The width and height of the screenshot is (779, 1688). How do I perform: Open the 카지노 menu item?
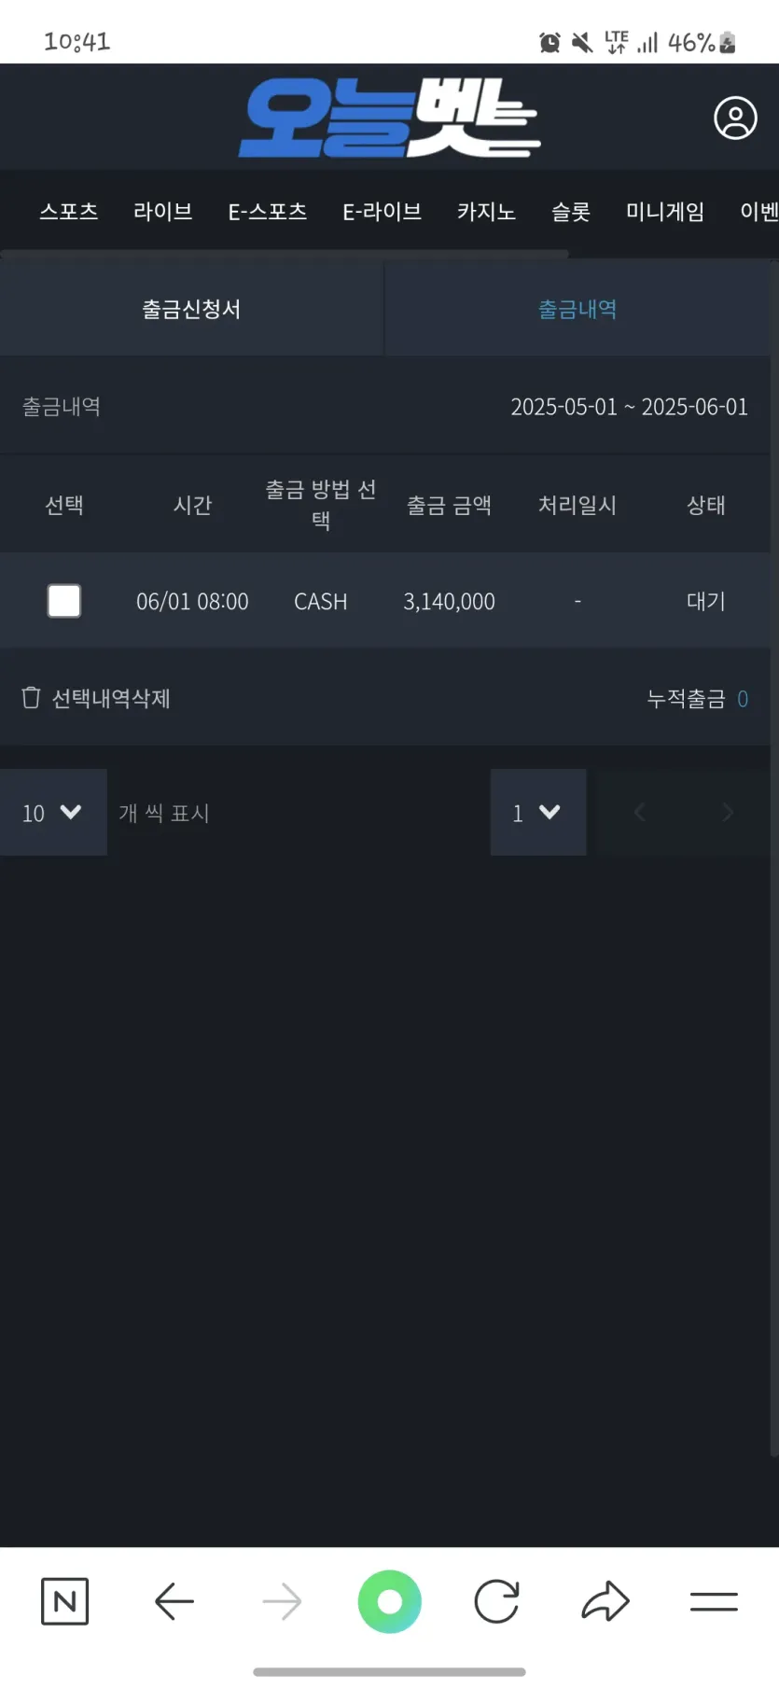486,212
